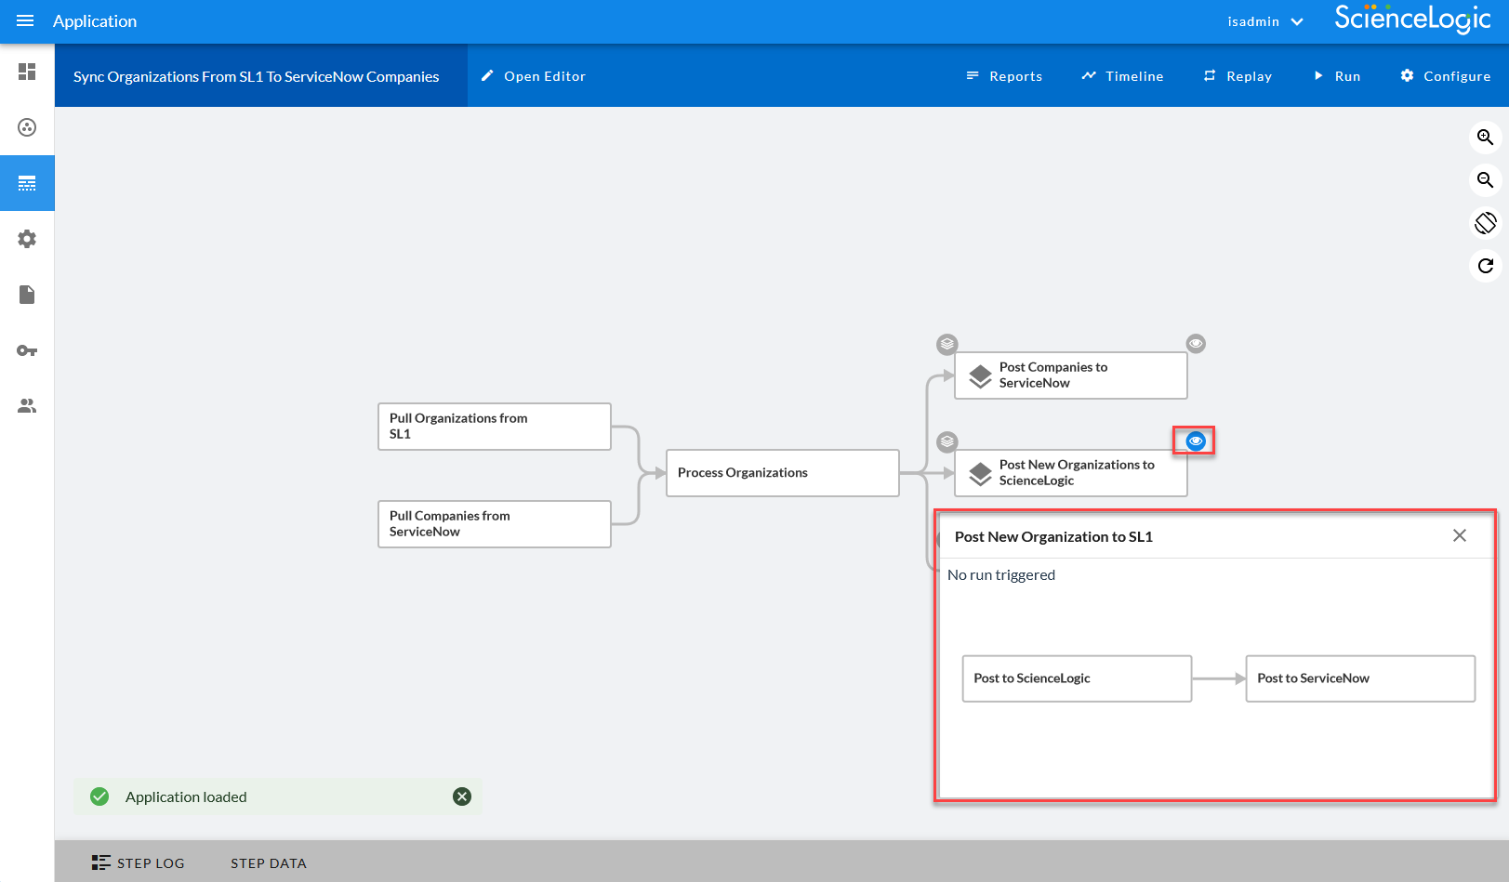Expand the Step Log panel
Screen dimensions: 1509x882
click(x=139, y=862)
